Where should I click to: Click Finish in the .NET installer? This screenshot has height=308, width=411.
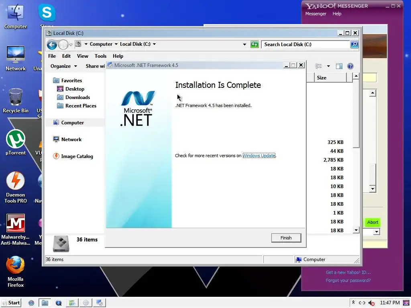[x=286, y=238]
